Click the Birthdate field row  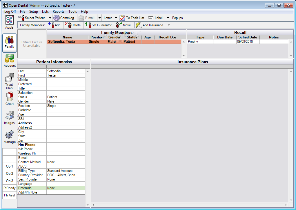51,110
